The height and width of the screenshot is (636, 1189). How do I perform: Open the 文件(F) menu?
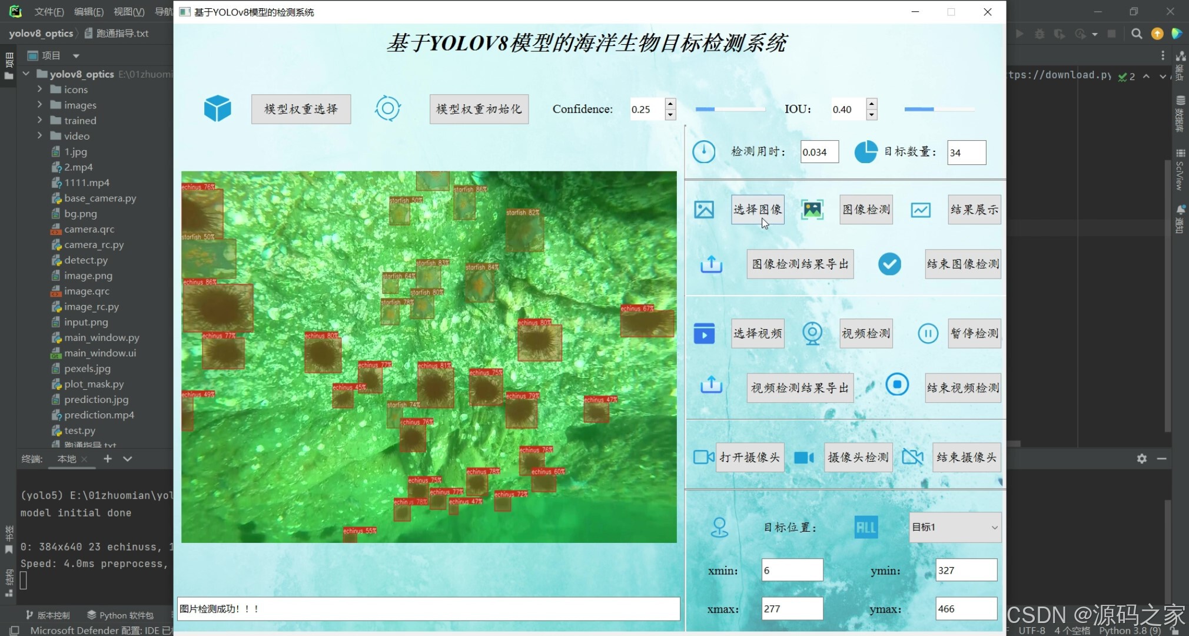49,12
